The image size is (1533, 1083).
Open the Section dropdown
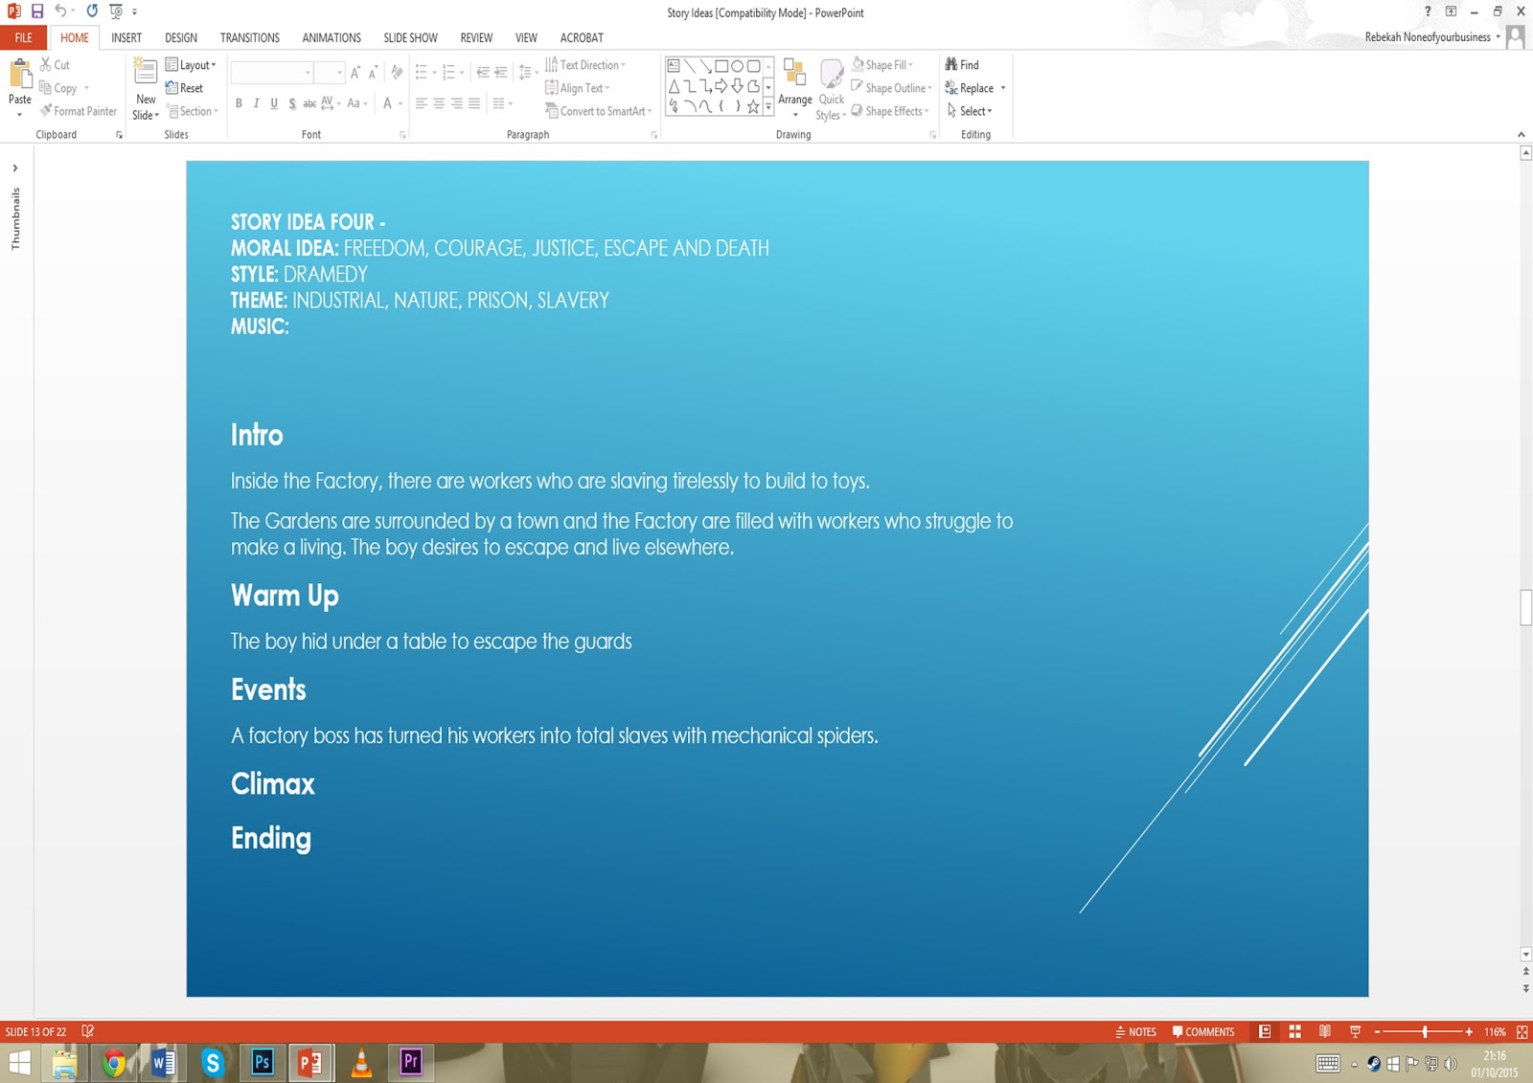click(x=193, y=111)
